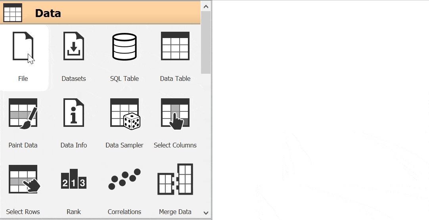Select the Data Sampler widget

125,114
